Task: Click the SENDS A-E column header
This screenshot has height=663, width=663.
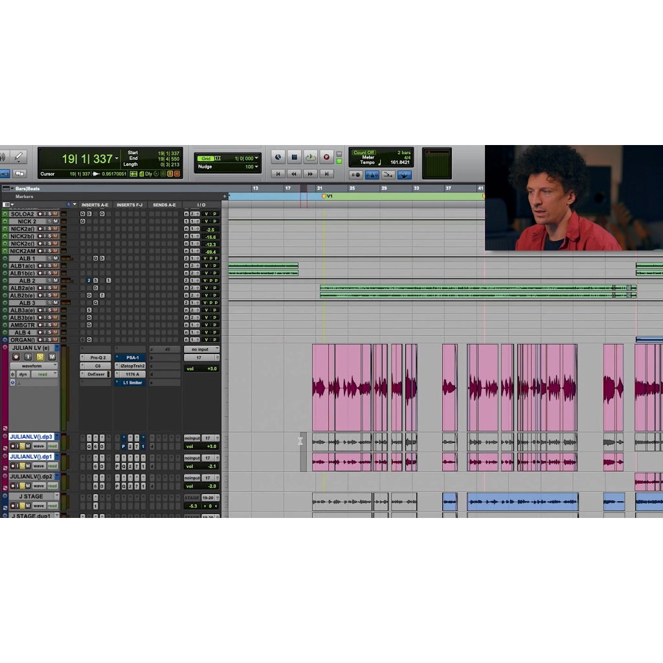Action: pos(164,205)
